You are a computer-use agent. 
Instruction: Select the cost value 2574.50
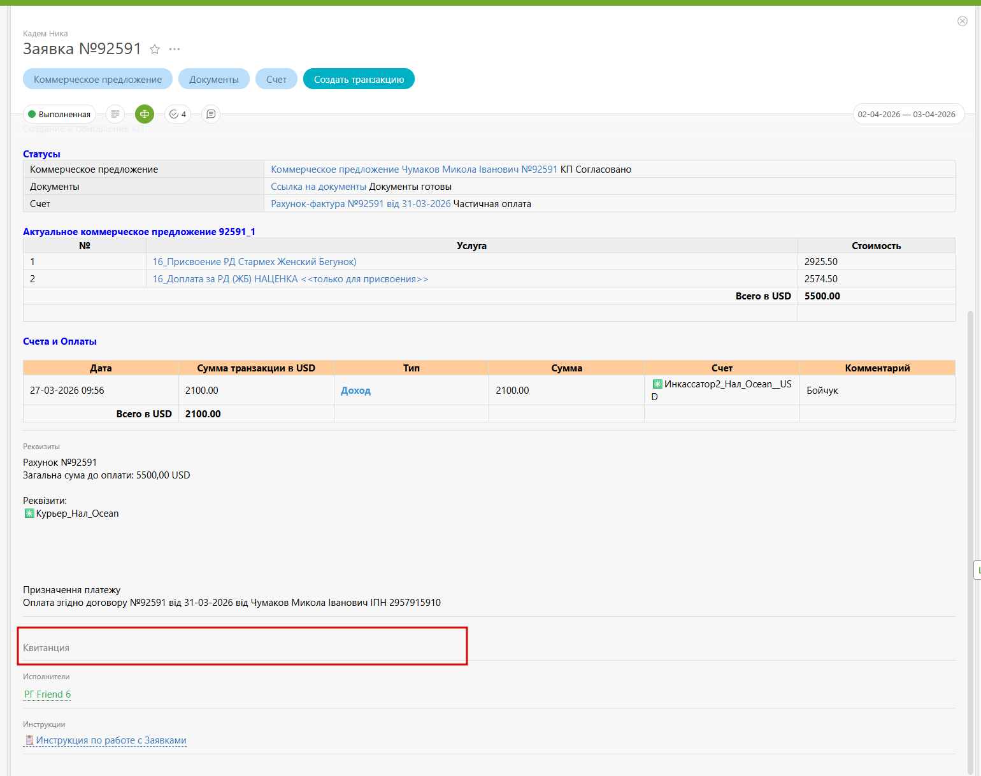tap(821, 279)
